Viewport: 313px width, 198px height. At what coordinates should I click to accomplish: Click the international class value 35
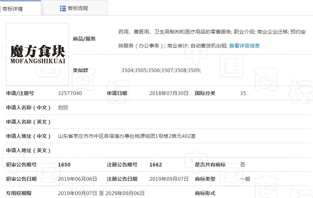click(243, 93)
